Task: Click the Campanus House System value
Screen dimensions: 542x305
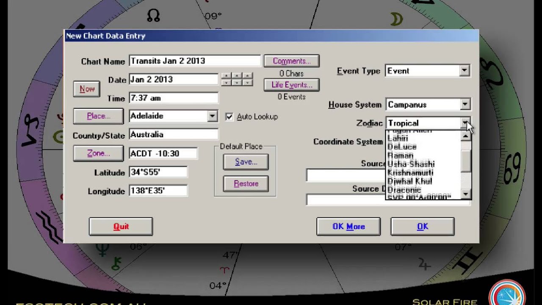Action: click(x=407, y=105)
